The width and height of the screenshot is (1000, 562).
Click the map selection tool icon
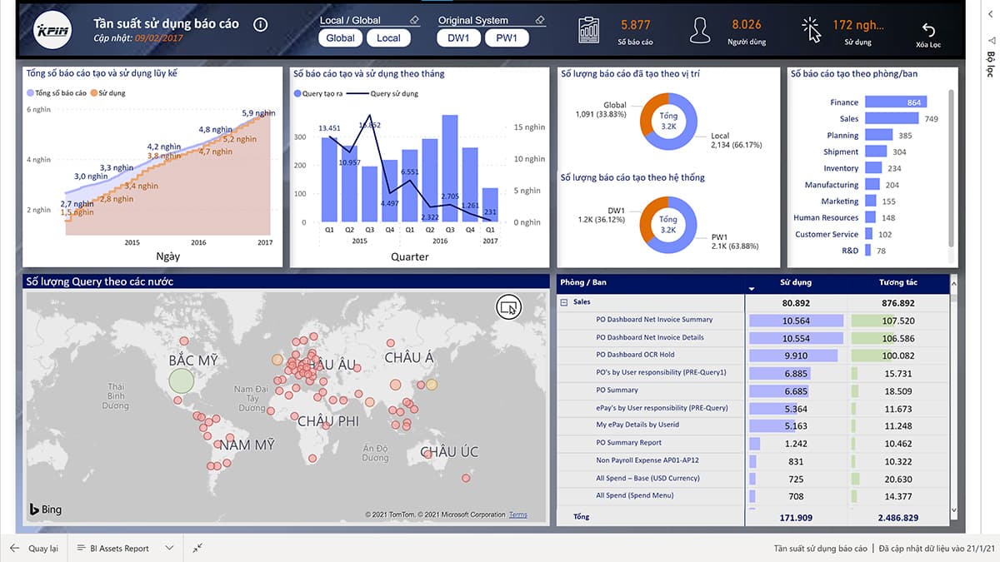507,306
